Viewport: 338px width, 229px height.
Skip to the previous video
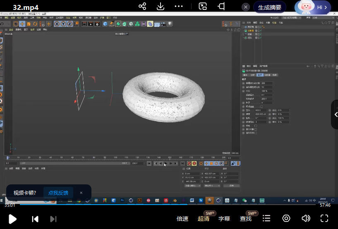tap(35, 219)
